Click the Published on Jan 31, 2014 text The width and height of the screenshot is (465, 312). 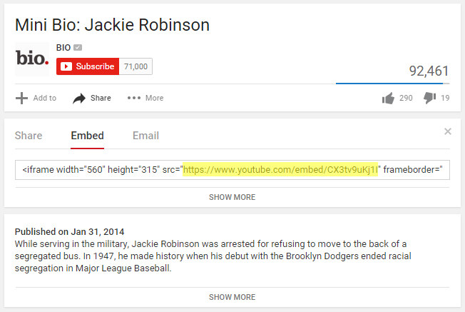tap(69, 231)
